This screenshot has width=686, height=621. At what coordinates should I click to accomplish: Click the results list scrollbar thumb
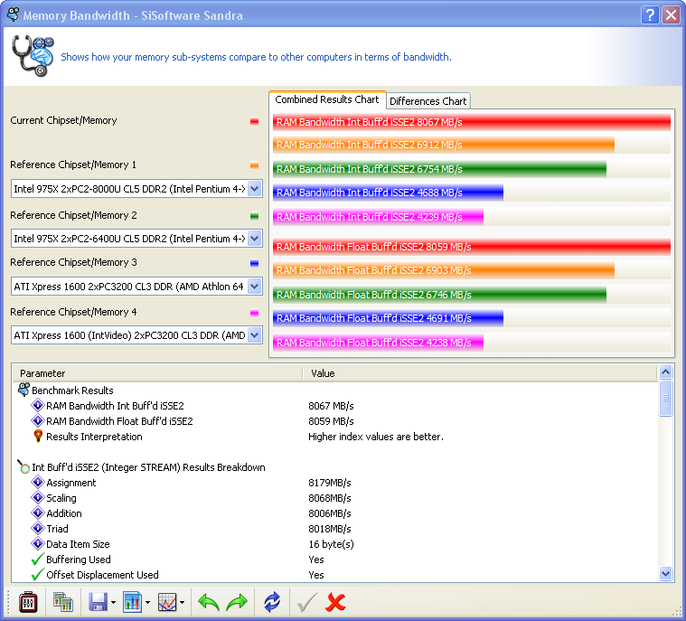pyautogui.click(x=665, y=398)
